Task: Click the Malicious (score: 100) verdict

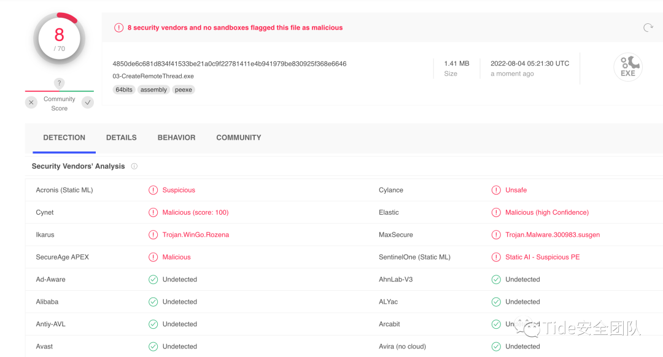Action: (195, 212)
